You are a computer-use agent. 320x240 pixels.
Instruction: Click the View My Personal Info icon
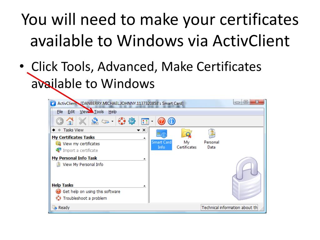pyautogui.click(x=58, y=164)
